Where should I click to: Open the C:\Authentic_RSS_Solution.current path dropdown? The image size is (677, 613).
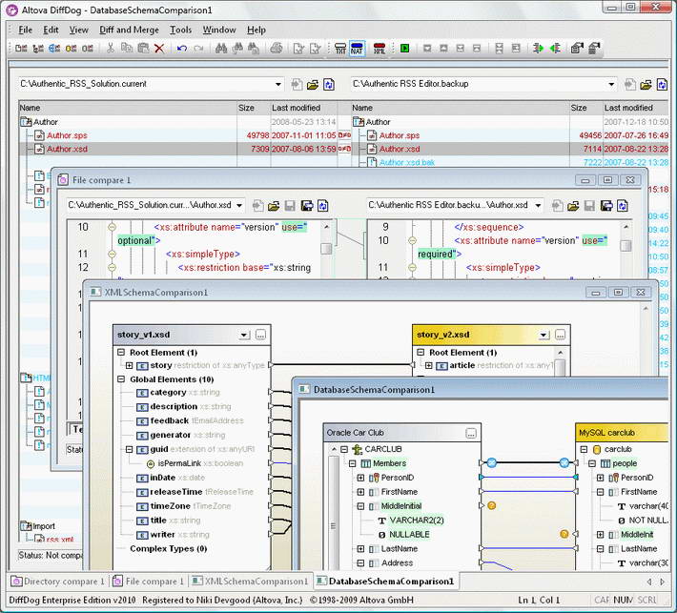(277, 85)
